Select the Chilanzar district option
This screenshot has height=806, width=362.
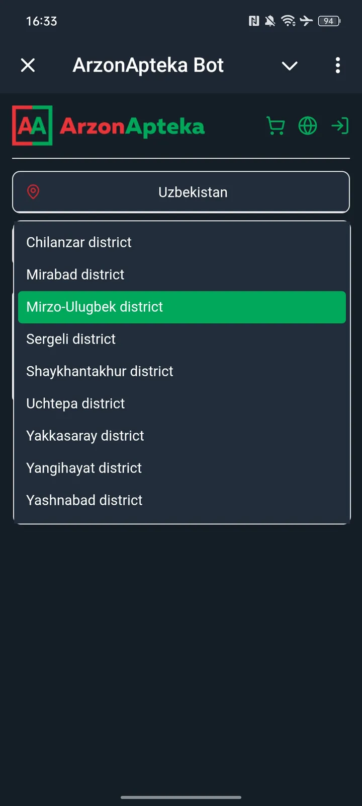(x=78, y=242)
